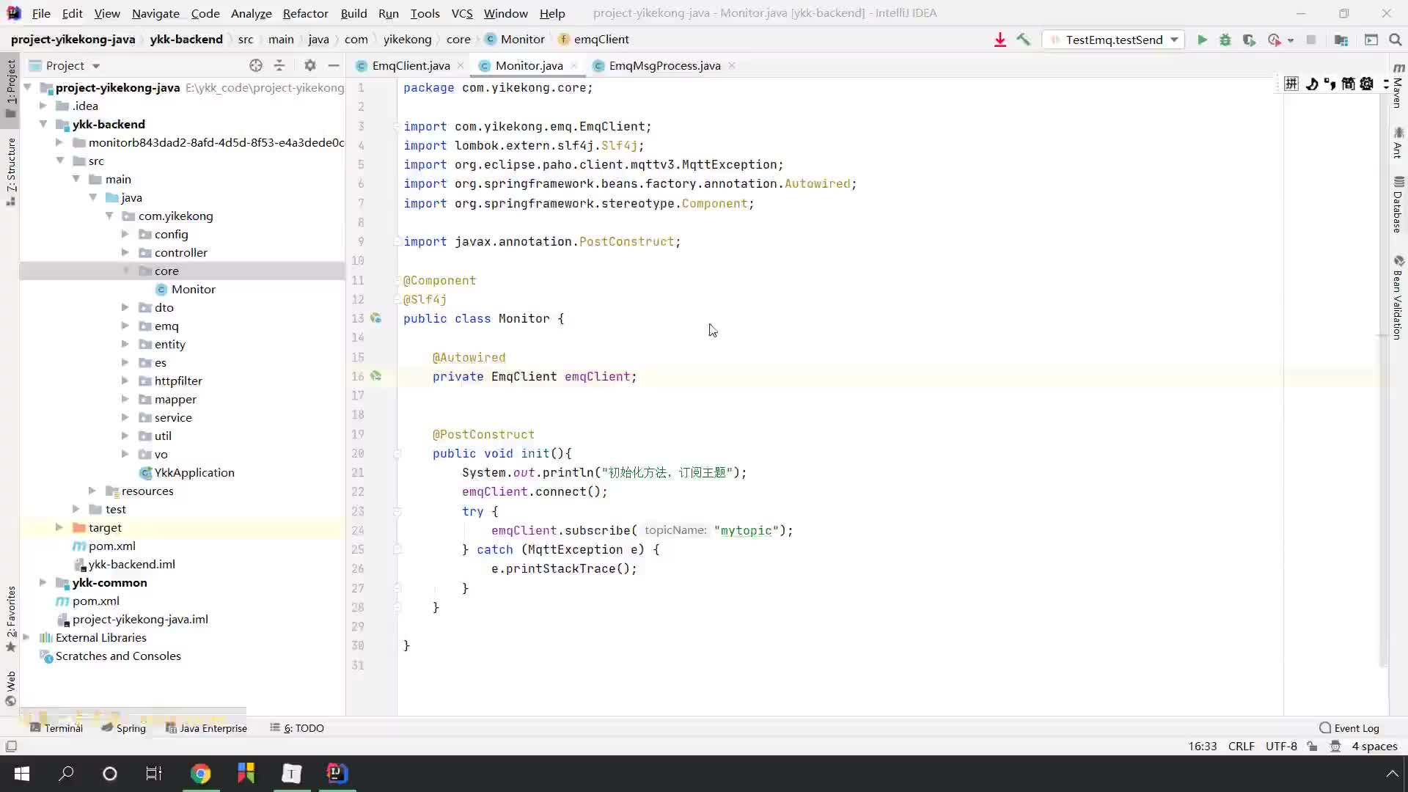
Task: Expand the emq package
Action: [x=125, y=326]
